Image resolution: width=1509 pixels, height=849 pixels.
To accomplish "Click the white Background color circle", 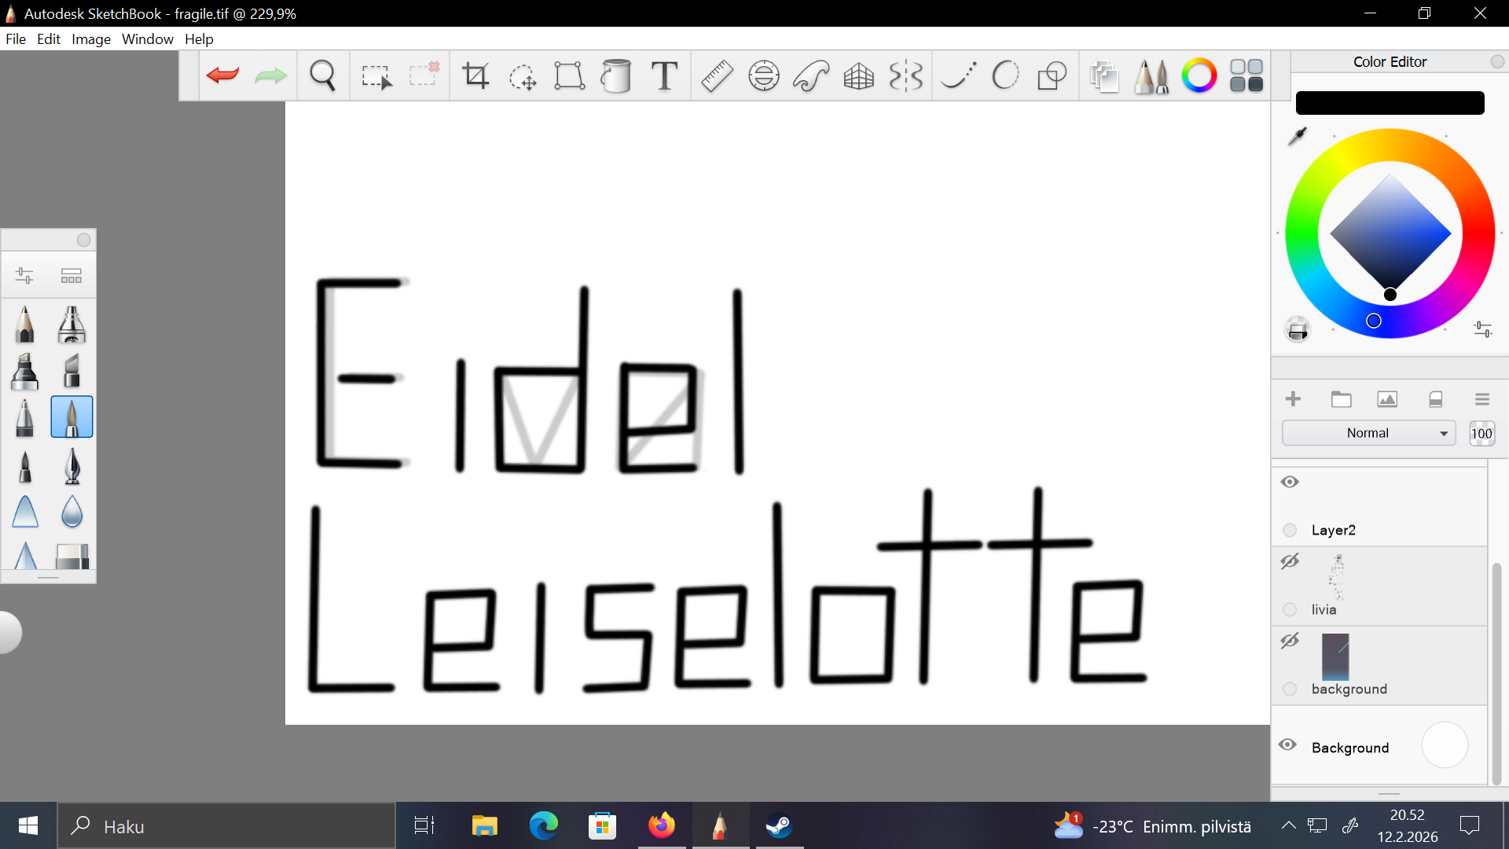I will (1445, 744).
